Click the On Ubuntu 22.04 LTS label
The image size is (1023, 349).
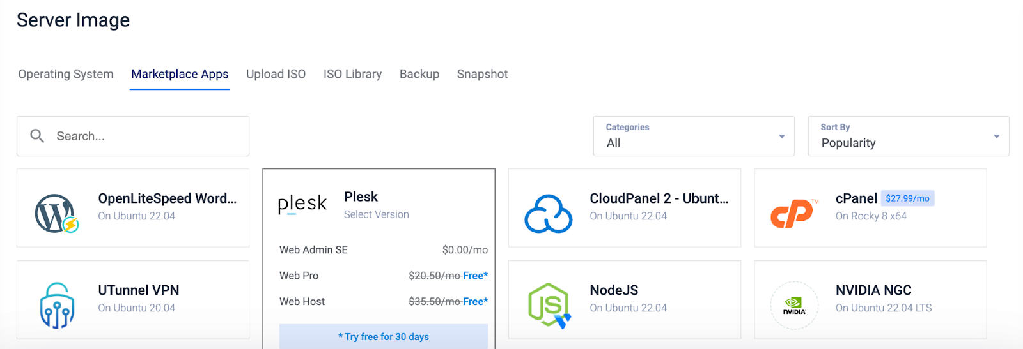tap(884, 308)
